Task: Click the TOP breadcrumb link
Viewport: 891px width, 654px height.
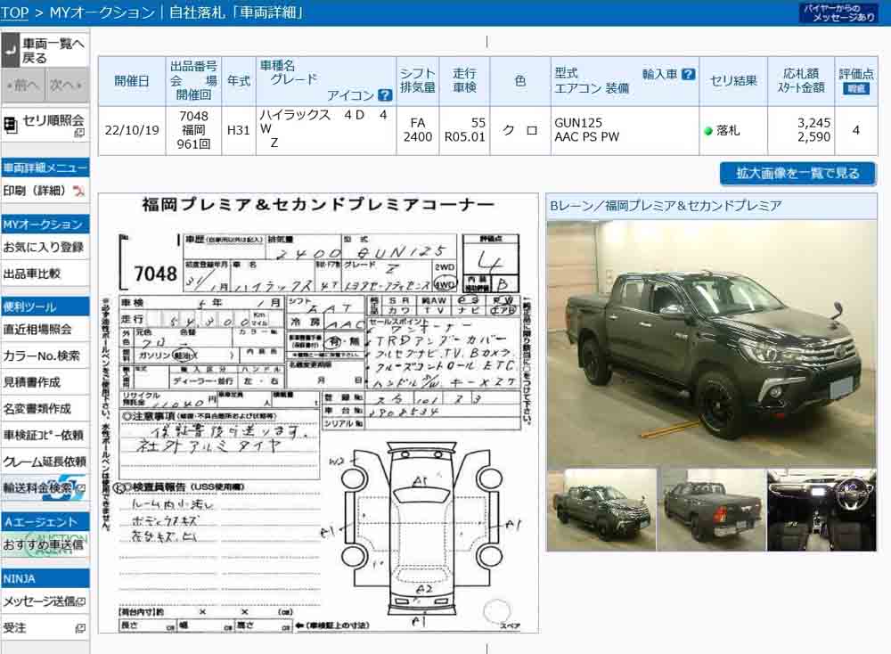Action: pos(14,12)
